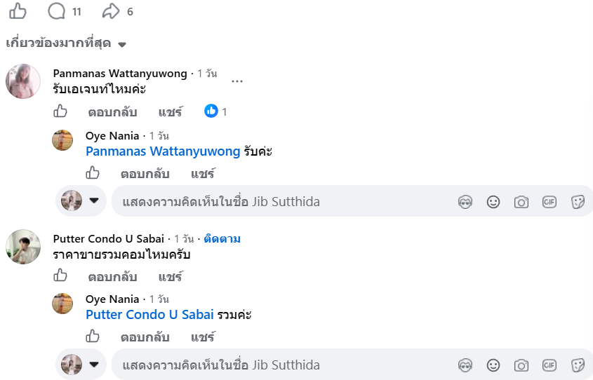
Task: Share Oye Nania's reply รับค่ะ
Action: [x=203, y=173]
